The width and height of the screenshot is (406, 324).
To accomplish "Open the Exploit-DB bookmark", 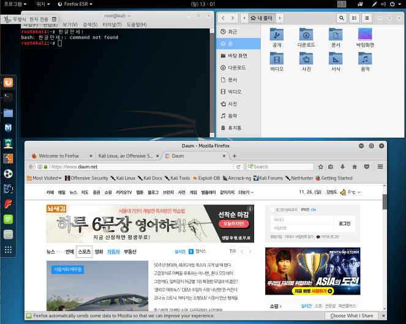I will coord(206,178).
